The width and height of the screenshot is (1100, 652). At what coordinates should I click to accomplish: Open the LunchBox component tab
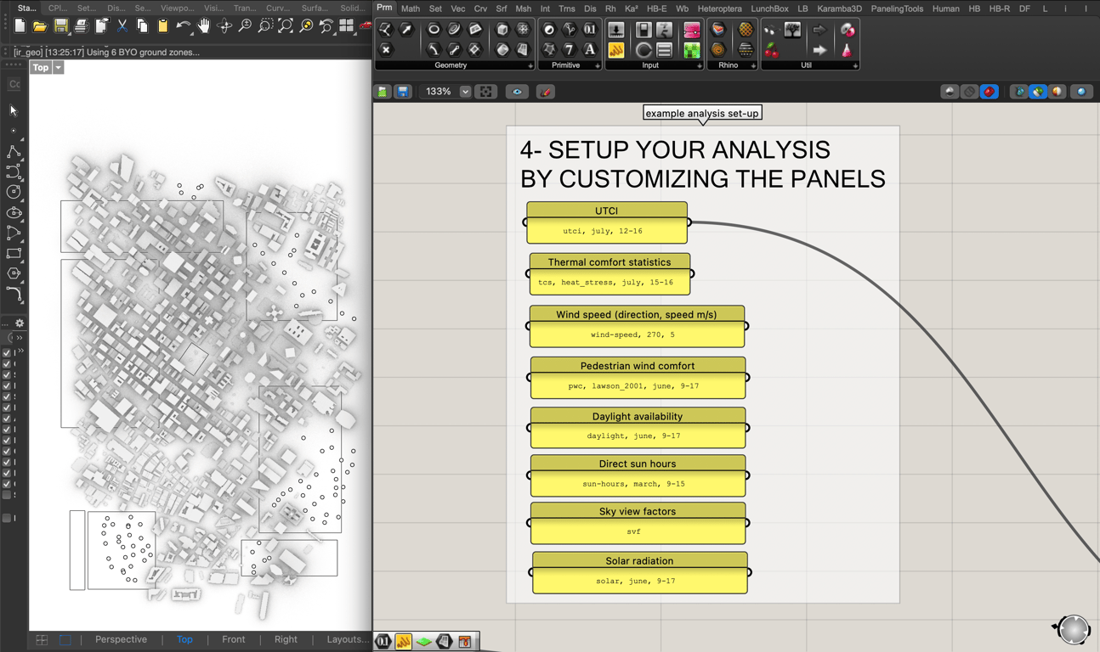(769, 8)
